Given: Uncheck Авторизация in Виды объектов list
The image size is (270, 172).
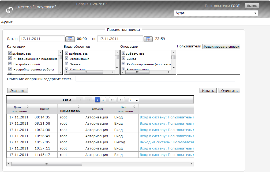Looking at the screenshot, I should click(67, 58).
